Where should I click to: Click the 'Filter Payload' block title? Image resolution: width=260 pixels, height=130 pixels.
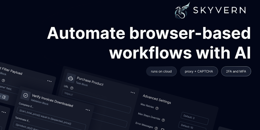(12, 71)
